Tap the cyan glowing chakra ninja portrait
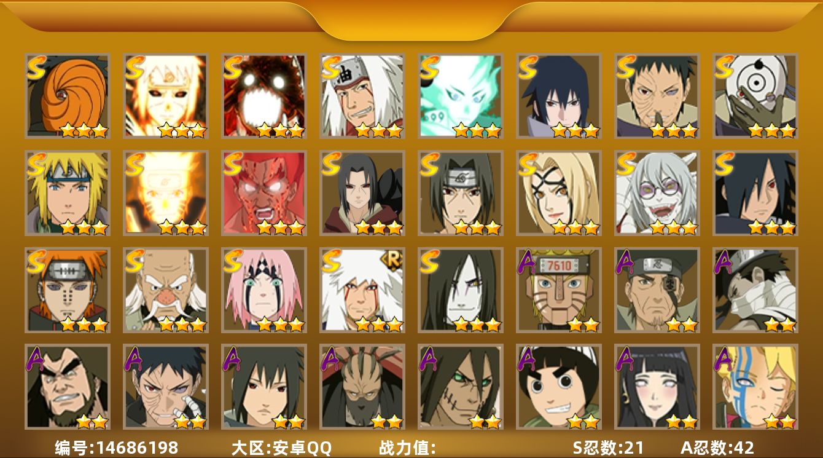 click(461, 95)
